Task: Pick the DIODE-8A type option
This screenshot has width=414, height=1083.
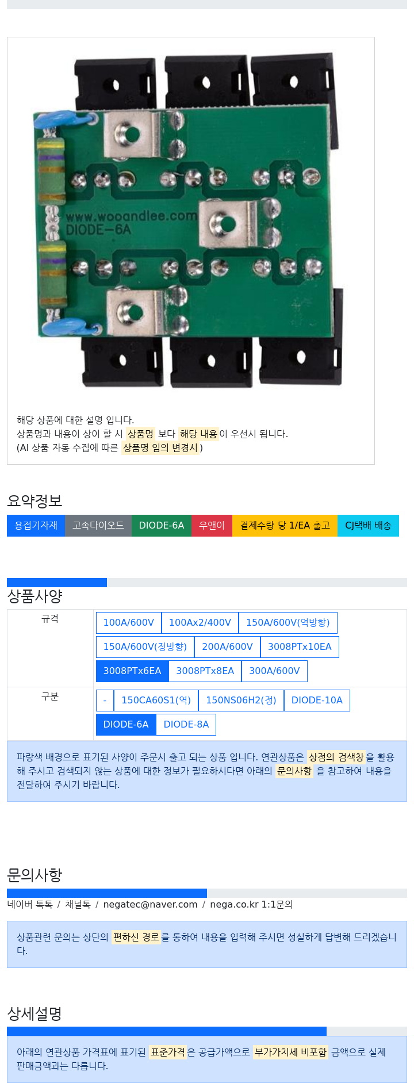Action: pyautogui.click(x=186, y=725)
